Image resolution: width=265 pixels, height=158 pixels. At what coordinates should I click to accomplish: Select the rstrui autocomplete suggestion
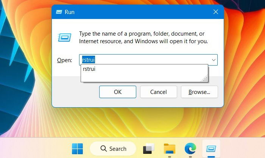[x=144, y=69]
